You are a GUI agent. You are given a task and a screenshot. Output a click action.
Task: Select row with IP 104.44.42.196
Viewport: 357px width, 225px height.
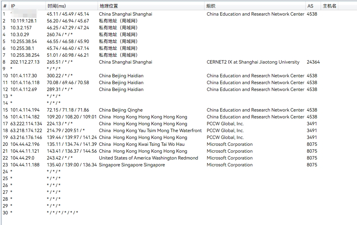tap(25, 144)
